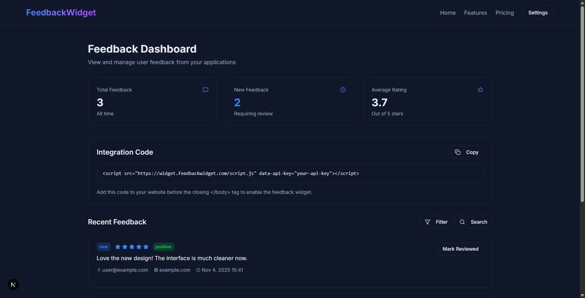Open the Features nav link
The height and width of the screenshot is (298, 585).
click(x=476, y=13)
